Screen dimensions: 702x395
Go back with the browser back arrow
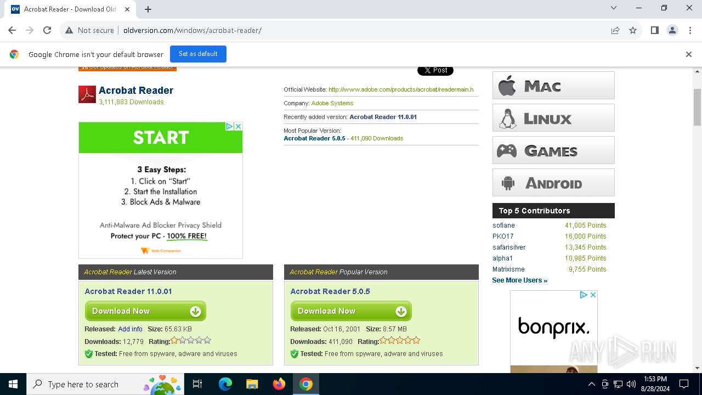click(x=12, y=30)
